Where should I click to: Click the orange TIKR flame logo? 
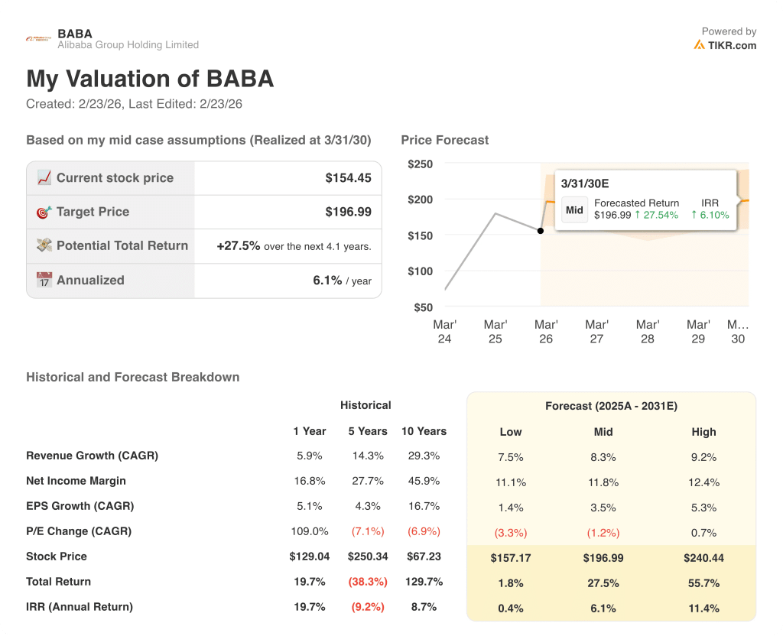(700, 45)
